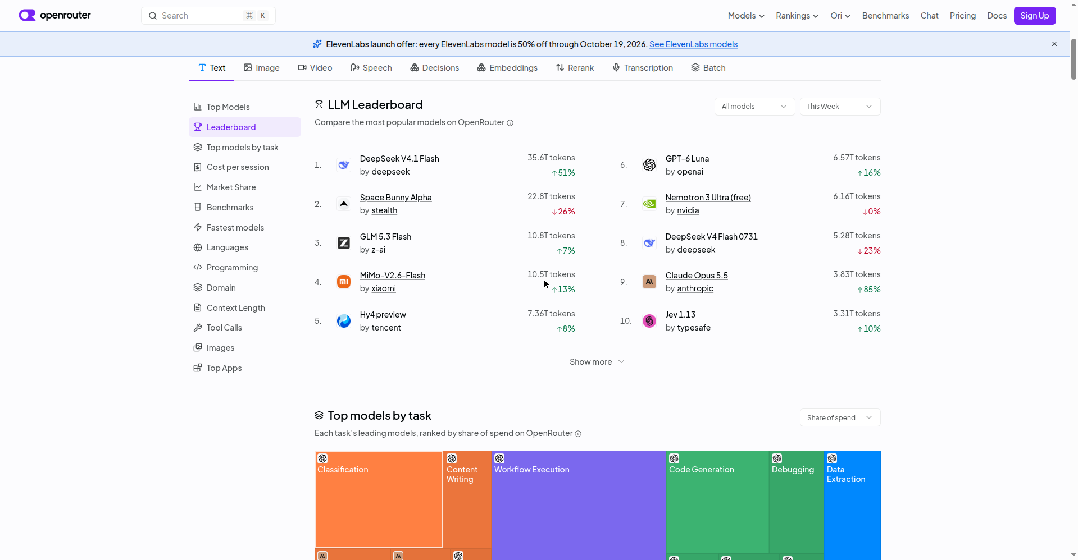
Task: Expand the Rankings menu in the header
Action: pyautogui.click(x=797, y=16)
